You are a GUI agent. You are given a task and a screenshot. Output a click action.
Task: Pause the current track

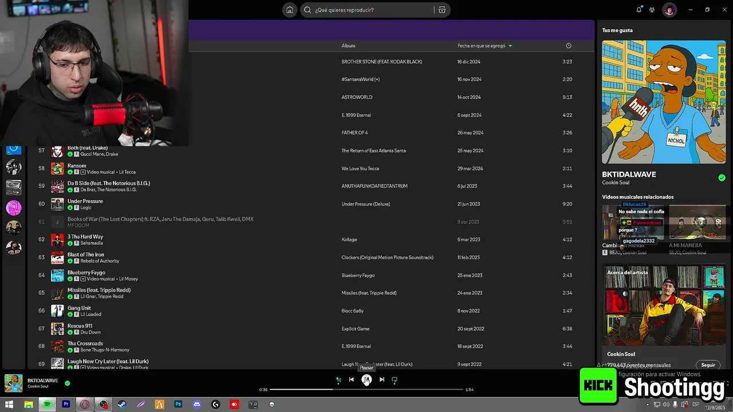tap(366, 379)
